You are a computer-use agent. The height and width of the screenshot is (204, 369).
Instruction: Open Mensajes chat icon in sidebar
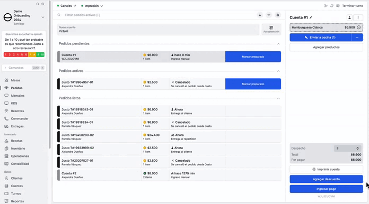pos(6,96)
